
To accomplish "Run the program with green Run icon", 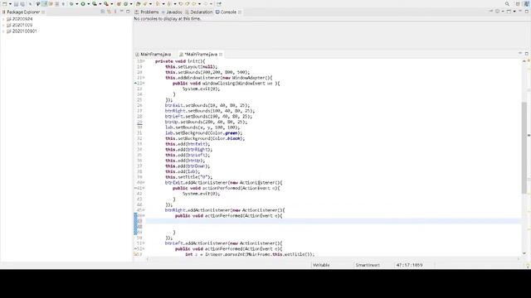I will point(83,4).
